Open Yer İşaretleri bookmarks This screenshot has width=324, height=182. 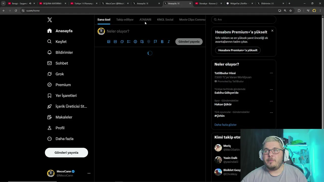pos(62,96)
